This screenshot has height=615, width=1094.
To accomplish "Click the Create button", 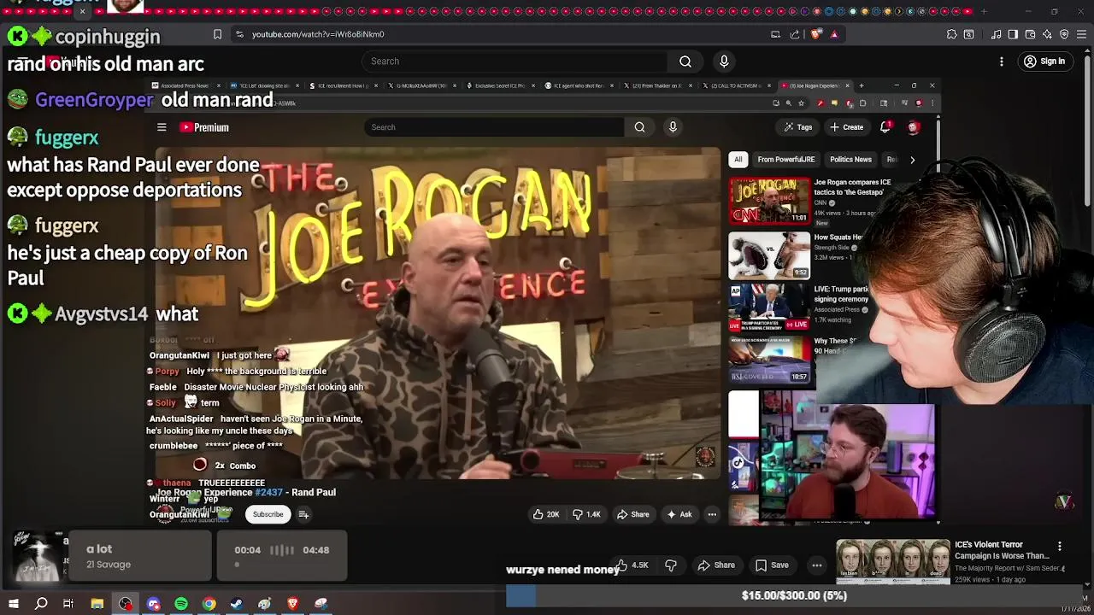I will (846, 127).
